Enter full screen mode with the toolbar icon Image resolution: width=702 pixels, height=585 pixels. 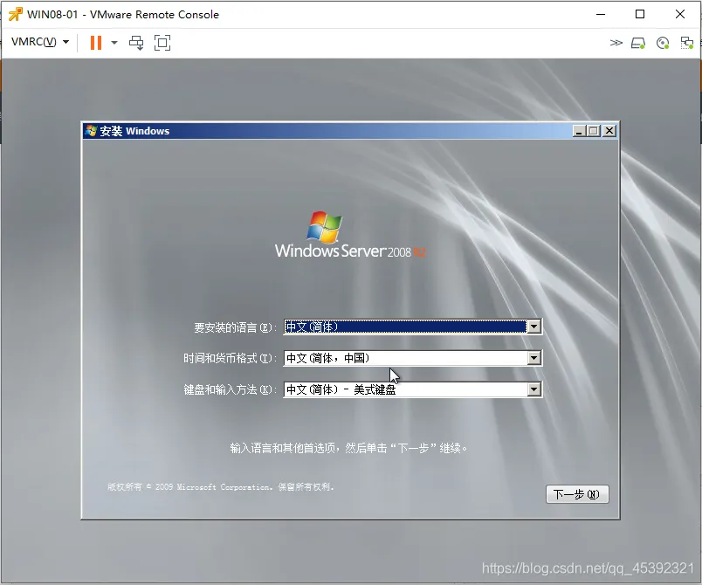(162, 43)
